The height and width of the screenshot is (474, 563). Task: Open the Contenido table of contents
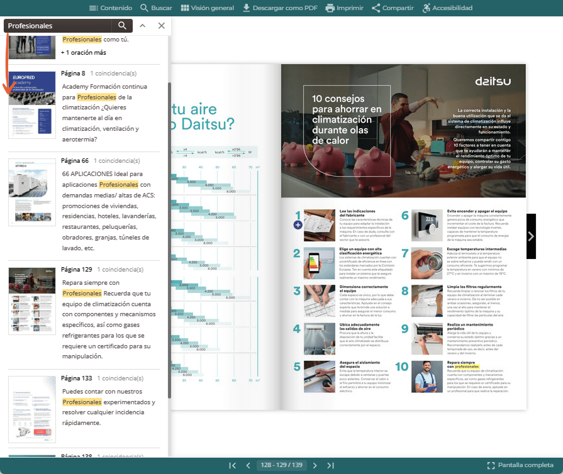click(x=111, y=8)
